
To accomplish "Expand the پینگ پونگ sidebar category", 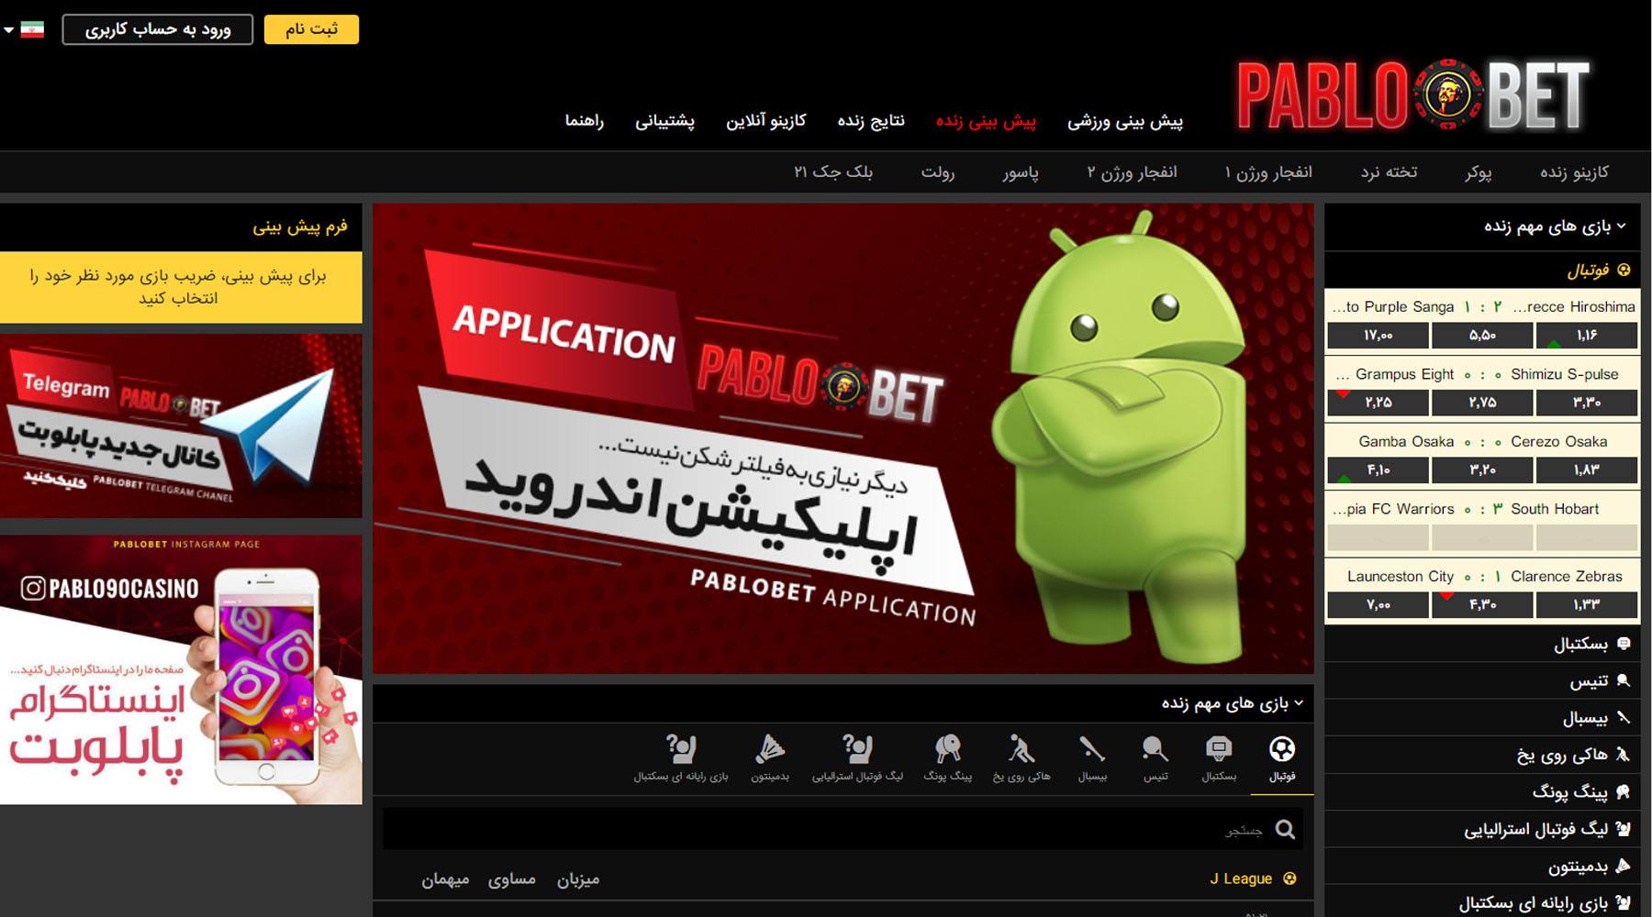I will (1482, 791).
